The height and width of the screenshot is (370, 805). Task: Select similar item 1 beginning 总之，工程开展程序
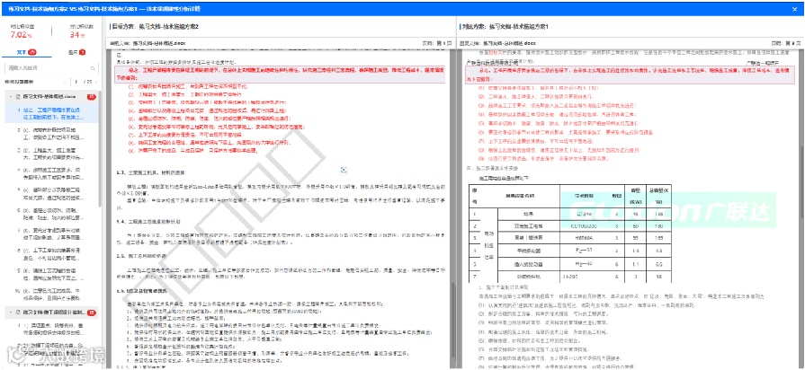pos(50,113)
